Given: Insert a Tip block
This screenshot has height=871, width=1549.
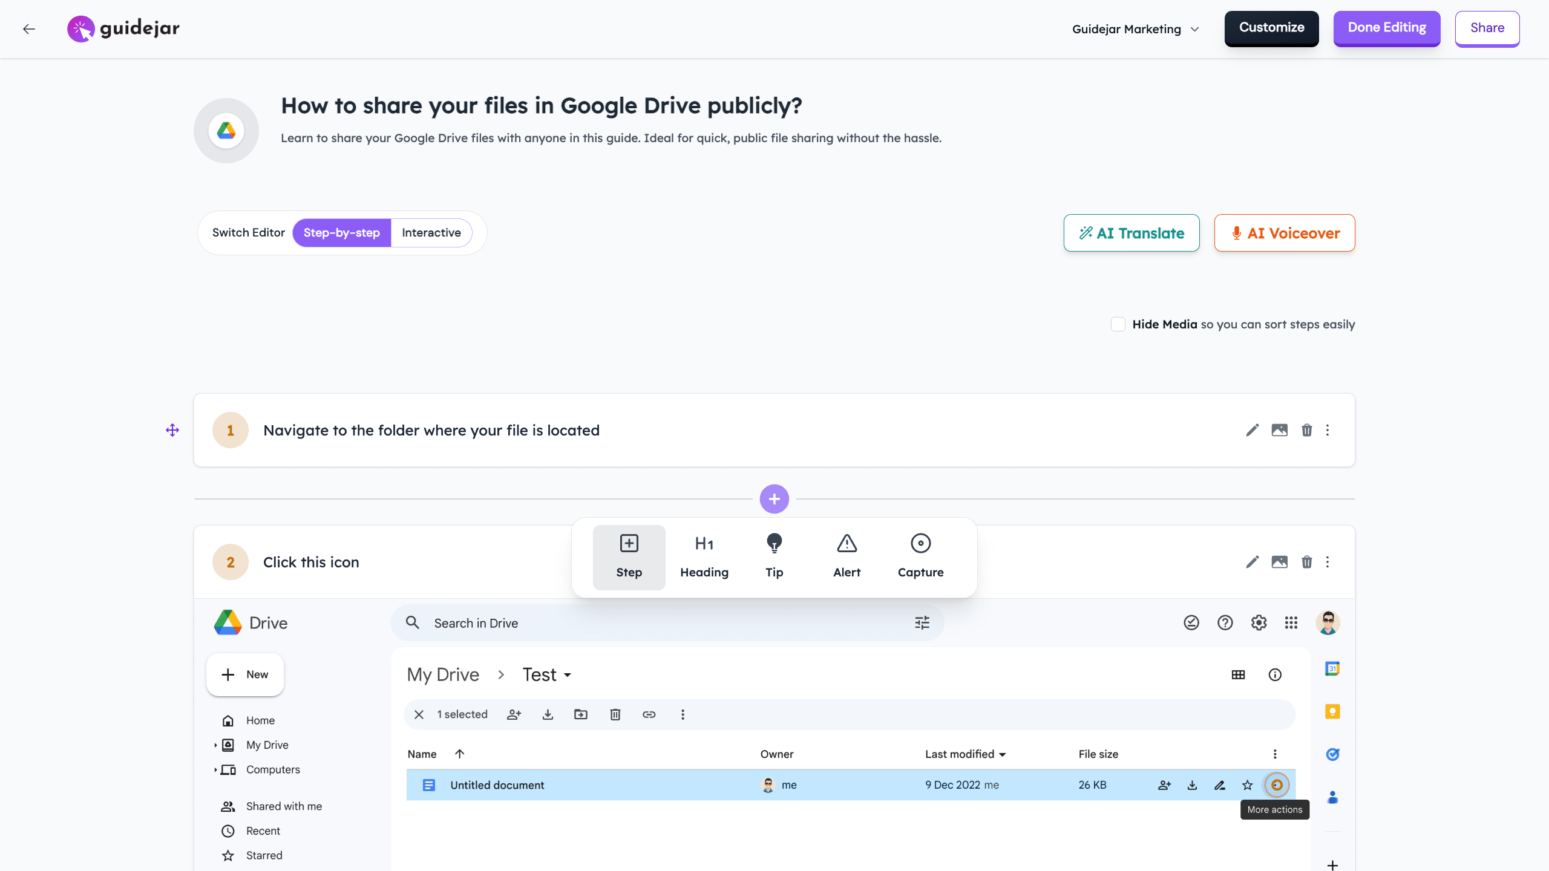Looking at the screenshot, I should point(774,557).
